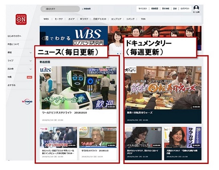Screen dimensions: 219x170
Task: Open the ガイア program tab
Action: [71, 19]
